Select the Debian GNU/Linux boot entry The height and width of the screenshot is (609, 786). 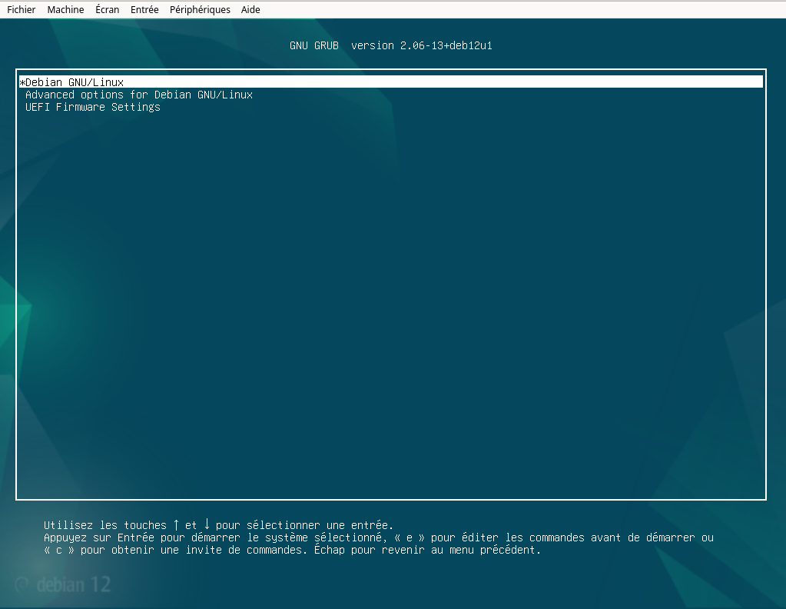pos(391,82)
